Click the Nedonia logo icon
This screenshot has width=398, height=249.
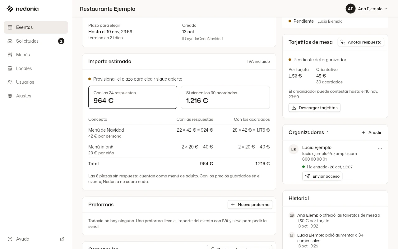10,9
